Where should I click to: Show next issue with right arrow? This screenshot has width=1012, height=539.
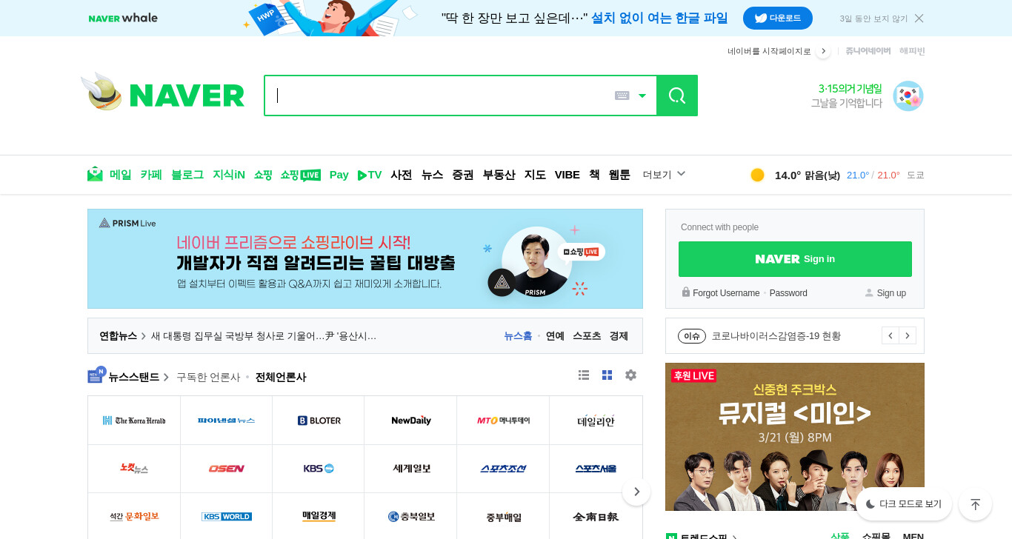pyautogui.click(x=908, y=335)
